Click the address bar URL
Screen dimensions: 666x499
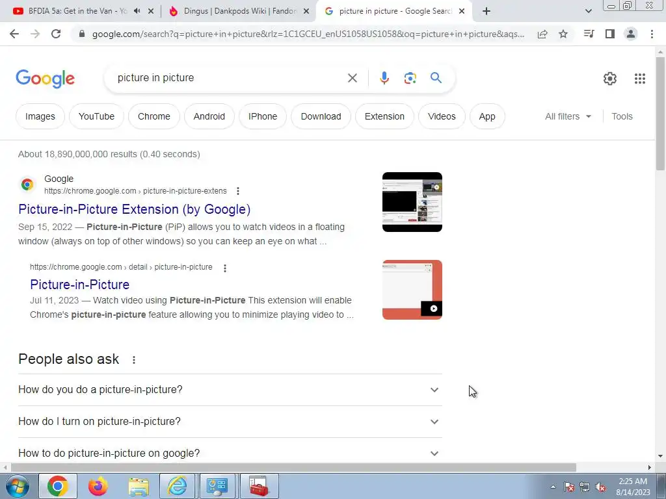click(308, 34)
